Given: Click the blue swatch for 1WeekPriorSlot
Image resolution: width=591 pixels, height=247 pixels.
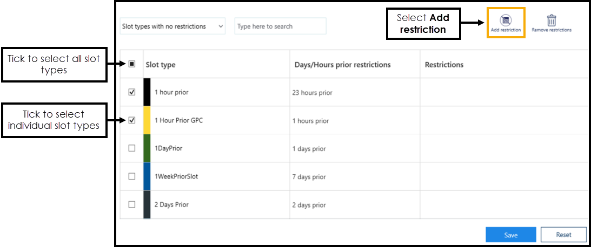Looking at the screenshot, I should [x=147, y=176].
